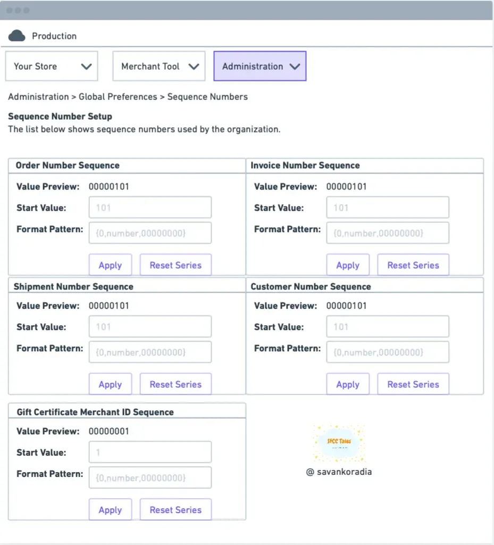Click the cloud icon beside Production

pyautogui.click(x=18, y=35)
